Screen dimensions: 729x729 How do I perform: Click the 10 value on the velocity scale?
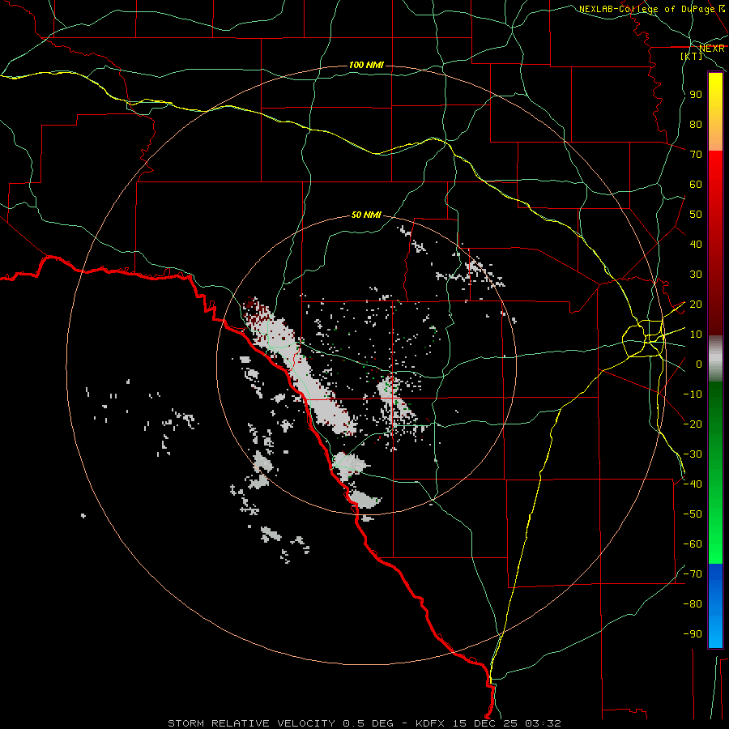(696, 335)
